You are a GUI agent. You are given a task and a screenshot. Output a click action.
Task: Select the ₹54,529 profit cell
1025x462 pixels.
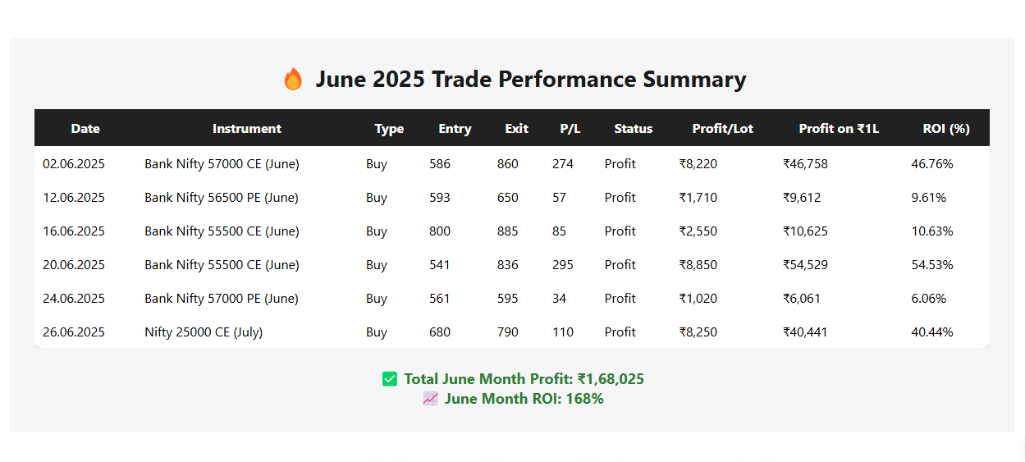click(x=805, y=265)
